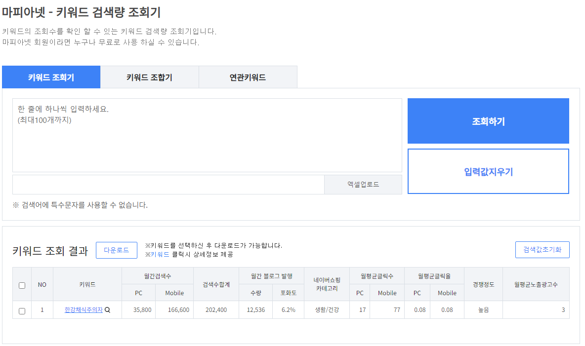585x346 pixels.
Task: Click the 다운로드 button above the results
Action: click(x=116, y=250)
